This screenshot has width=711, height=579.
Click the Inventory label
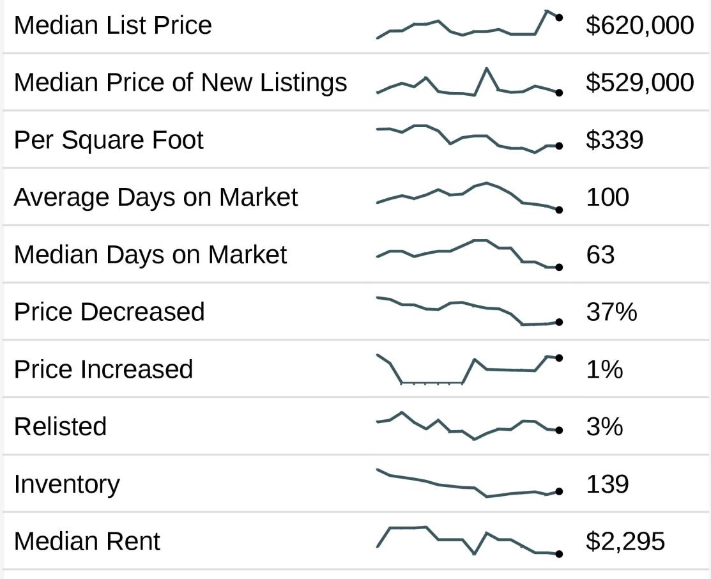pos(66,484)
